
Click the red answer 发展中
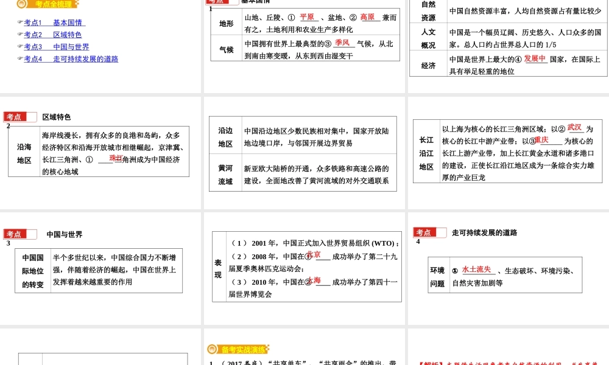click(535, 58)
